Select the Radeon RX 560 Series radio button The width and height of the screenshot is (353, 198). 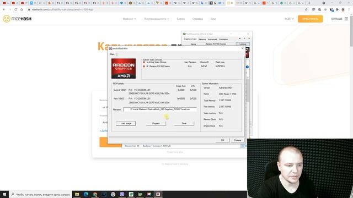coord(148,66)
